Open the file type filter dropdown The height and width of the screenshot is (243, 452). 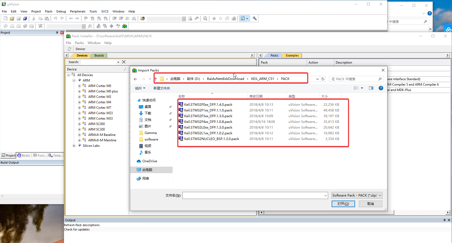point(357,195)
